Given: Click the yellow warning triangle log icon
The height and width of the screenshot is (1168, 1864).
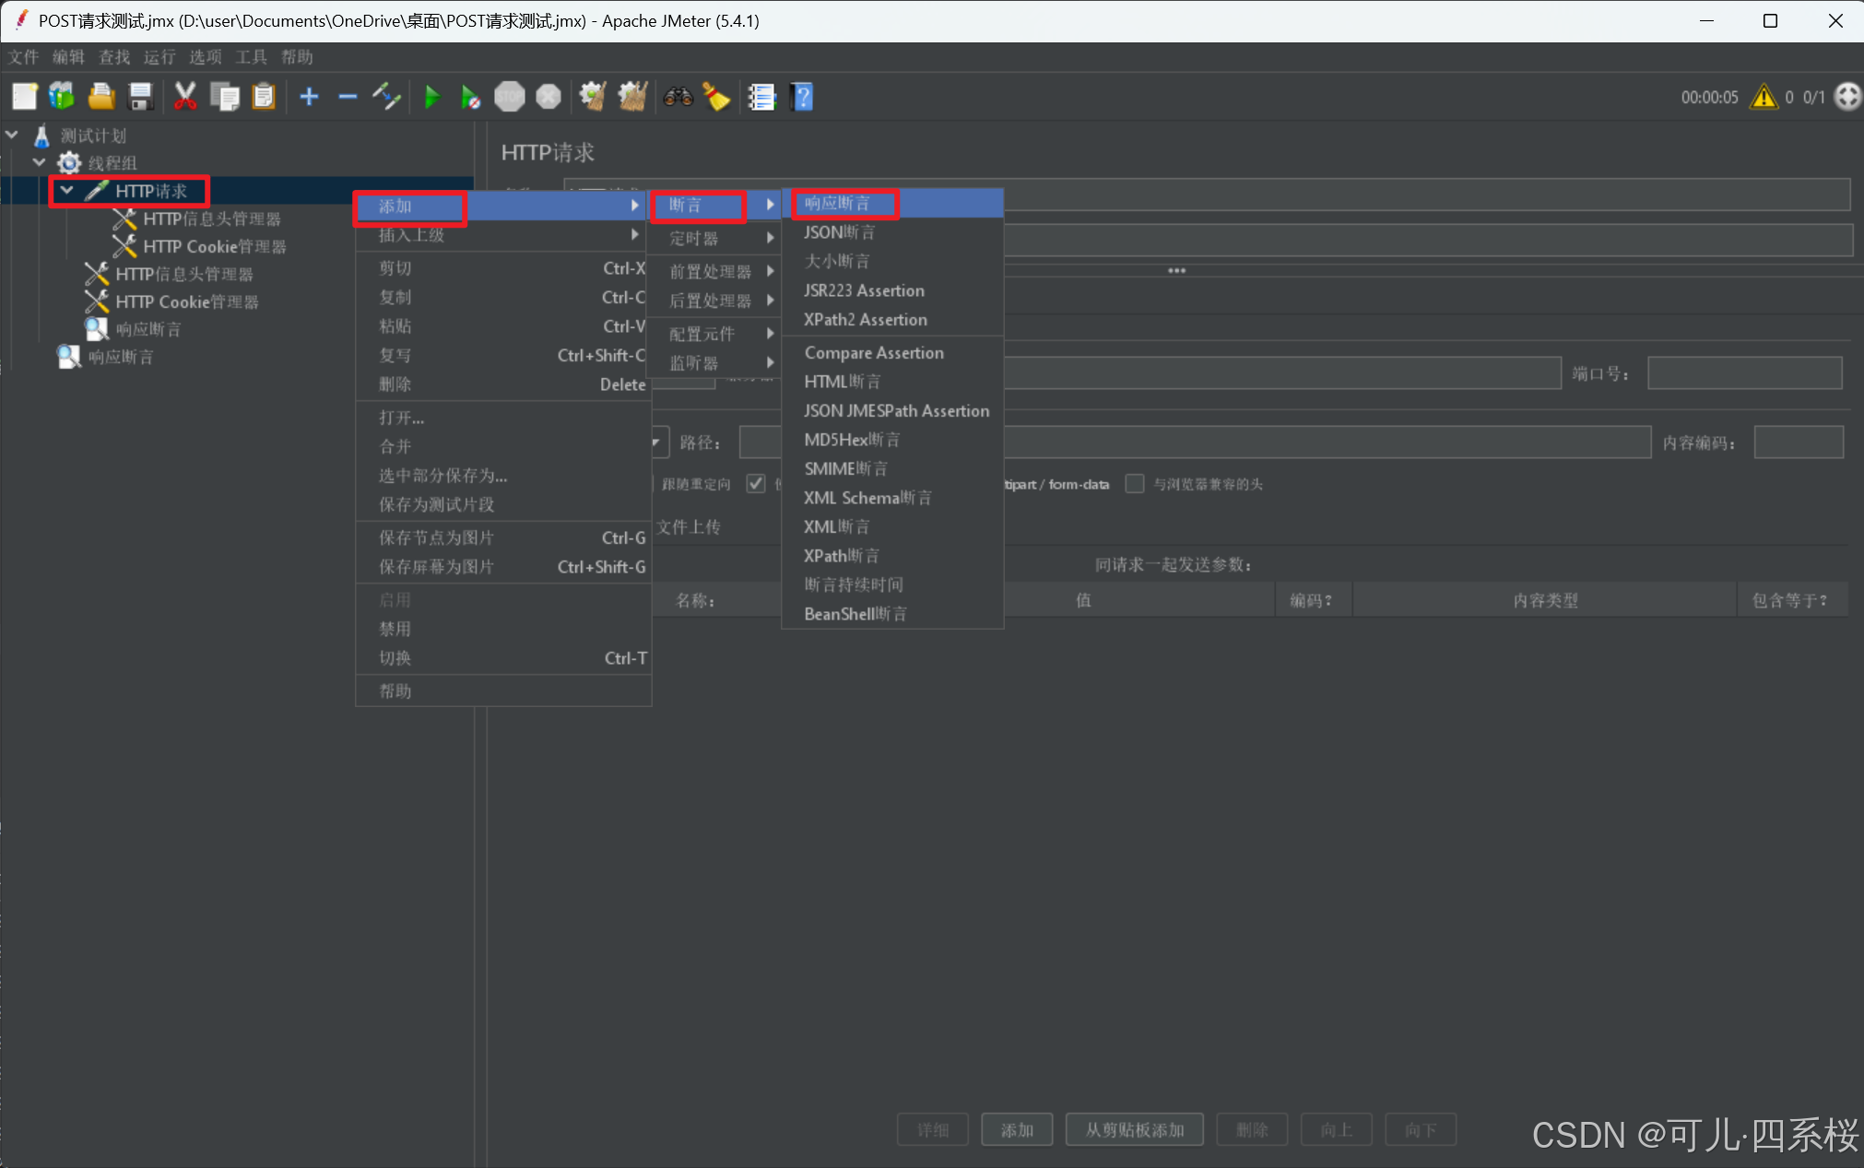Looking at the screenshot, I should (1764, 97).
